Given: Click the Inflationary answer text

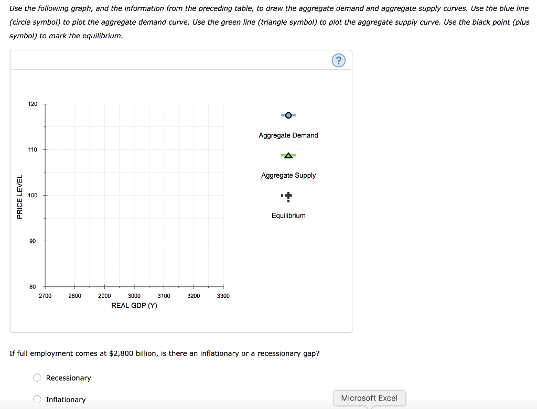Looking at the screenshot, I should click(x=66, y=400).
